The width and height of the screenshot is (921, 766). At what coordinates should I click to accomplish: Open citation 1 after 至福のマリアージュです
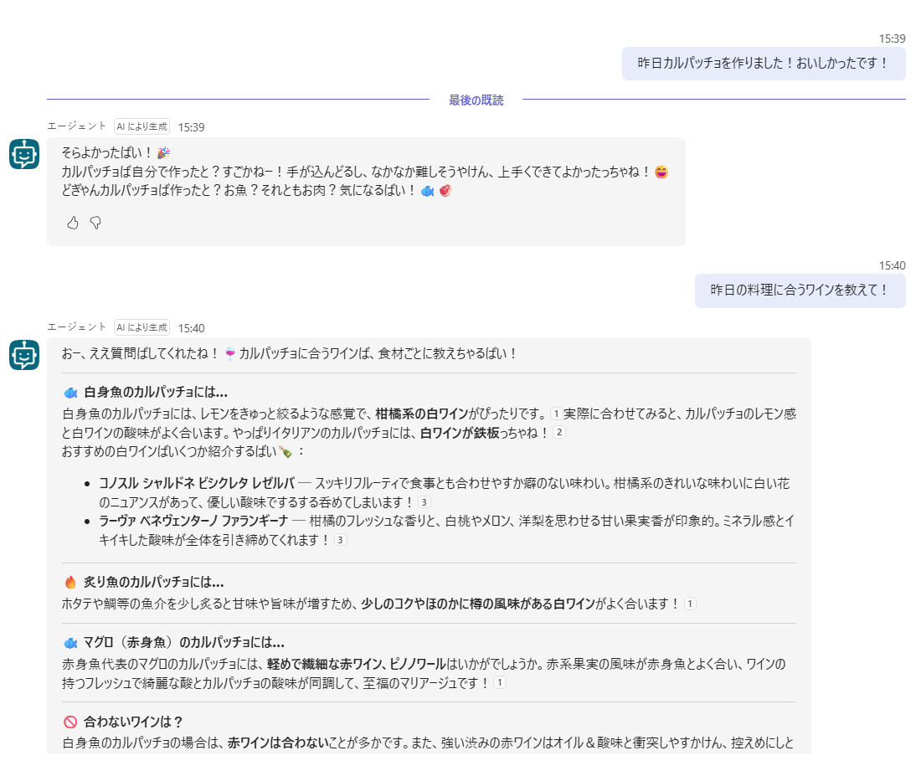point(500,682)
